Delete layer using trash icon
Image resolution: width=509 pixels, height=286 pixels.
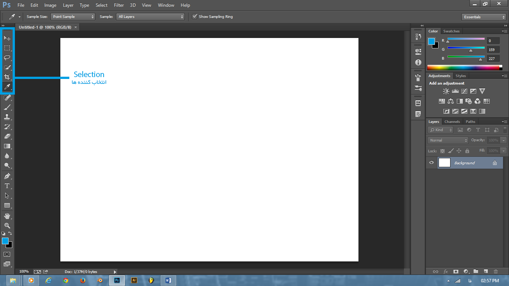[496, 271]
